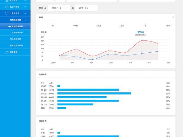Open the 社区系统数据 sidebar item
The image size is (183, 137).
[x=15, y=39]
